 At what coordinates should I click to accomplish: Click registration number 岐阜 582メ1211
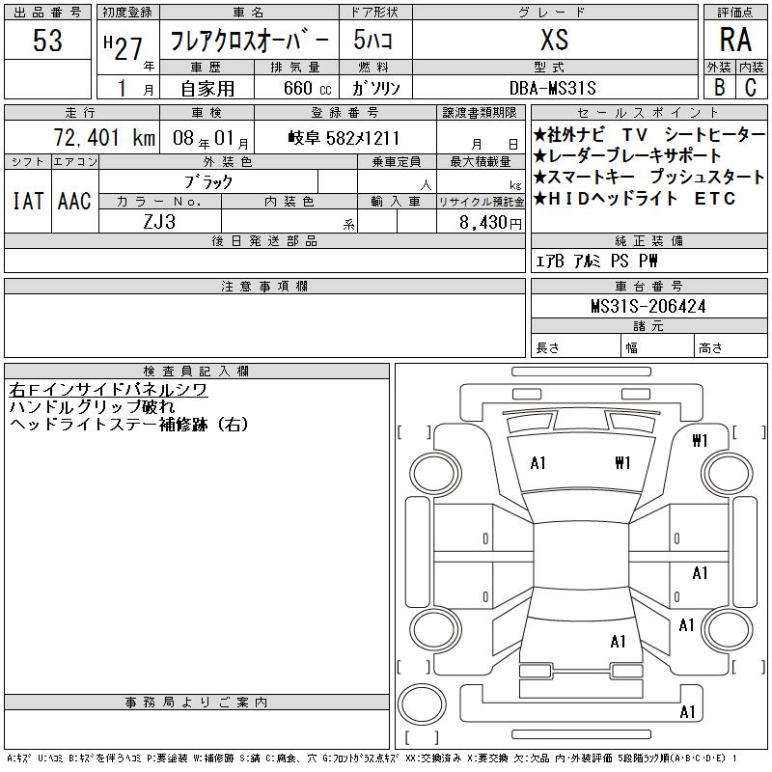pyautogui.click(x=344, y=138)
